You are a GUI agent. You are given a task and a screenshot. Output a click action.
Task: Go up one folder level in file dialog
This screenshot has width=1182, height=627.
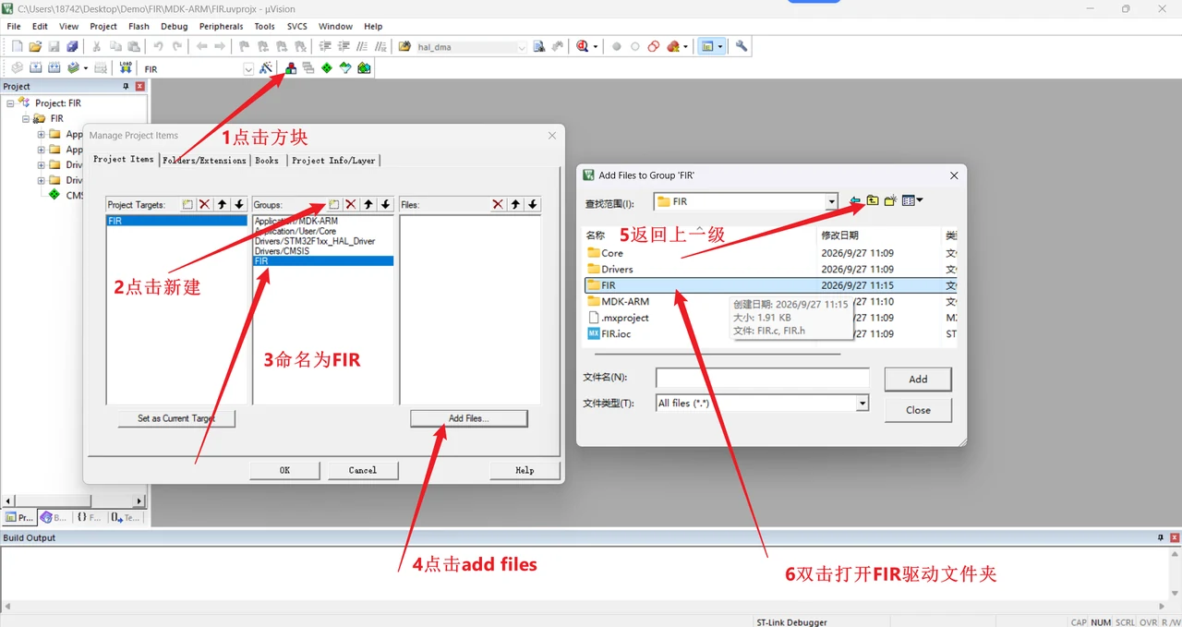click(x=873, y=200)
